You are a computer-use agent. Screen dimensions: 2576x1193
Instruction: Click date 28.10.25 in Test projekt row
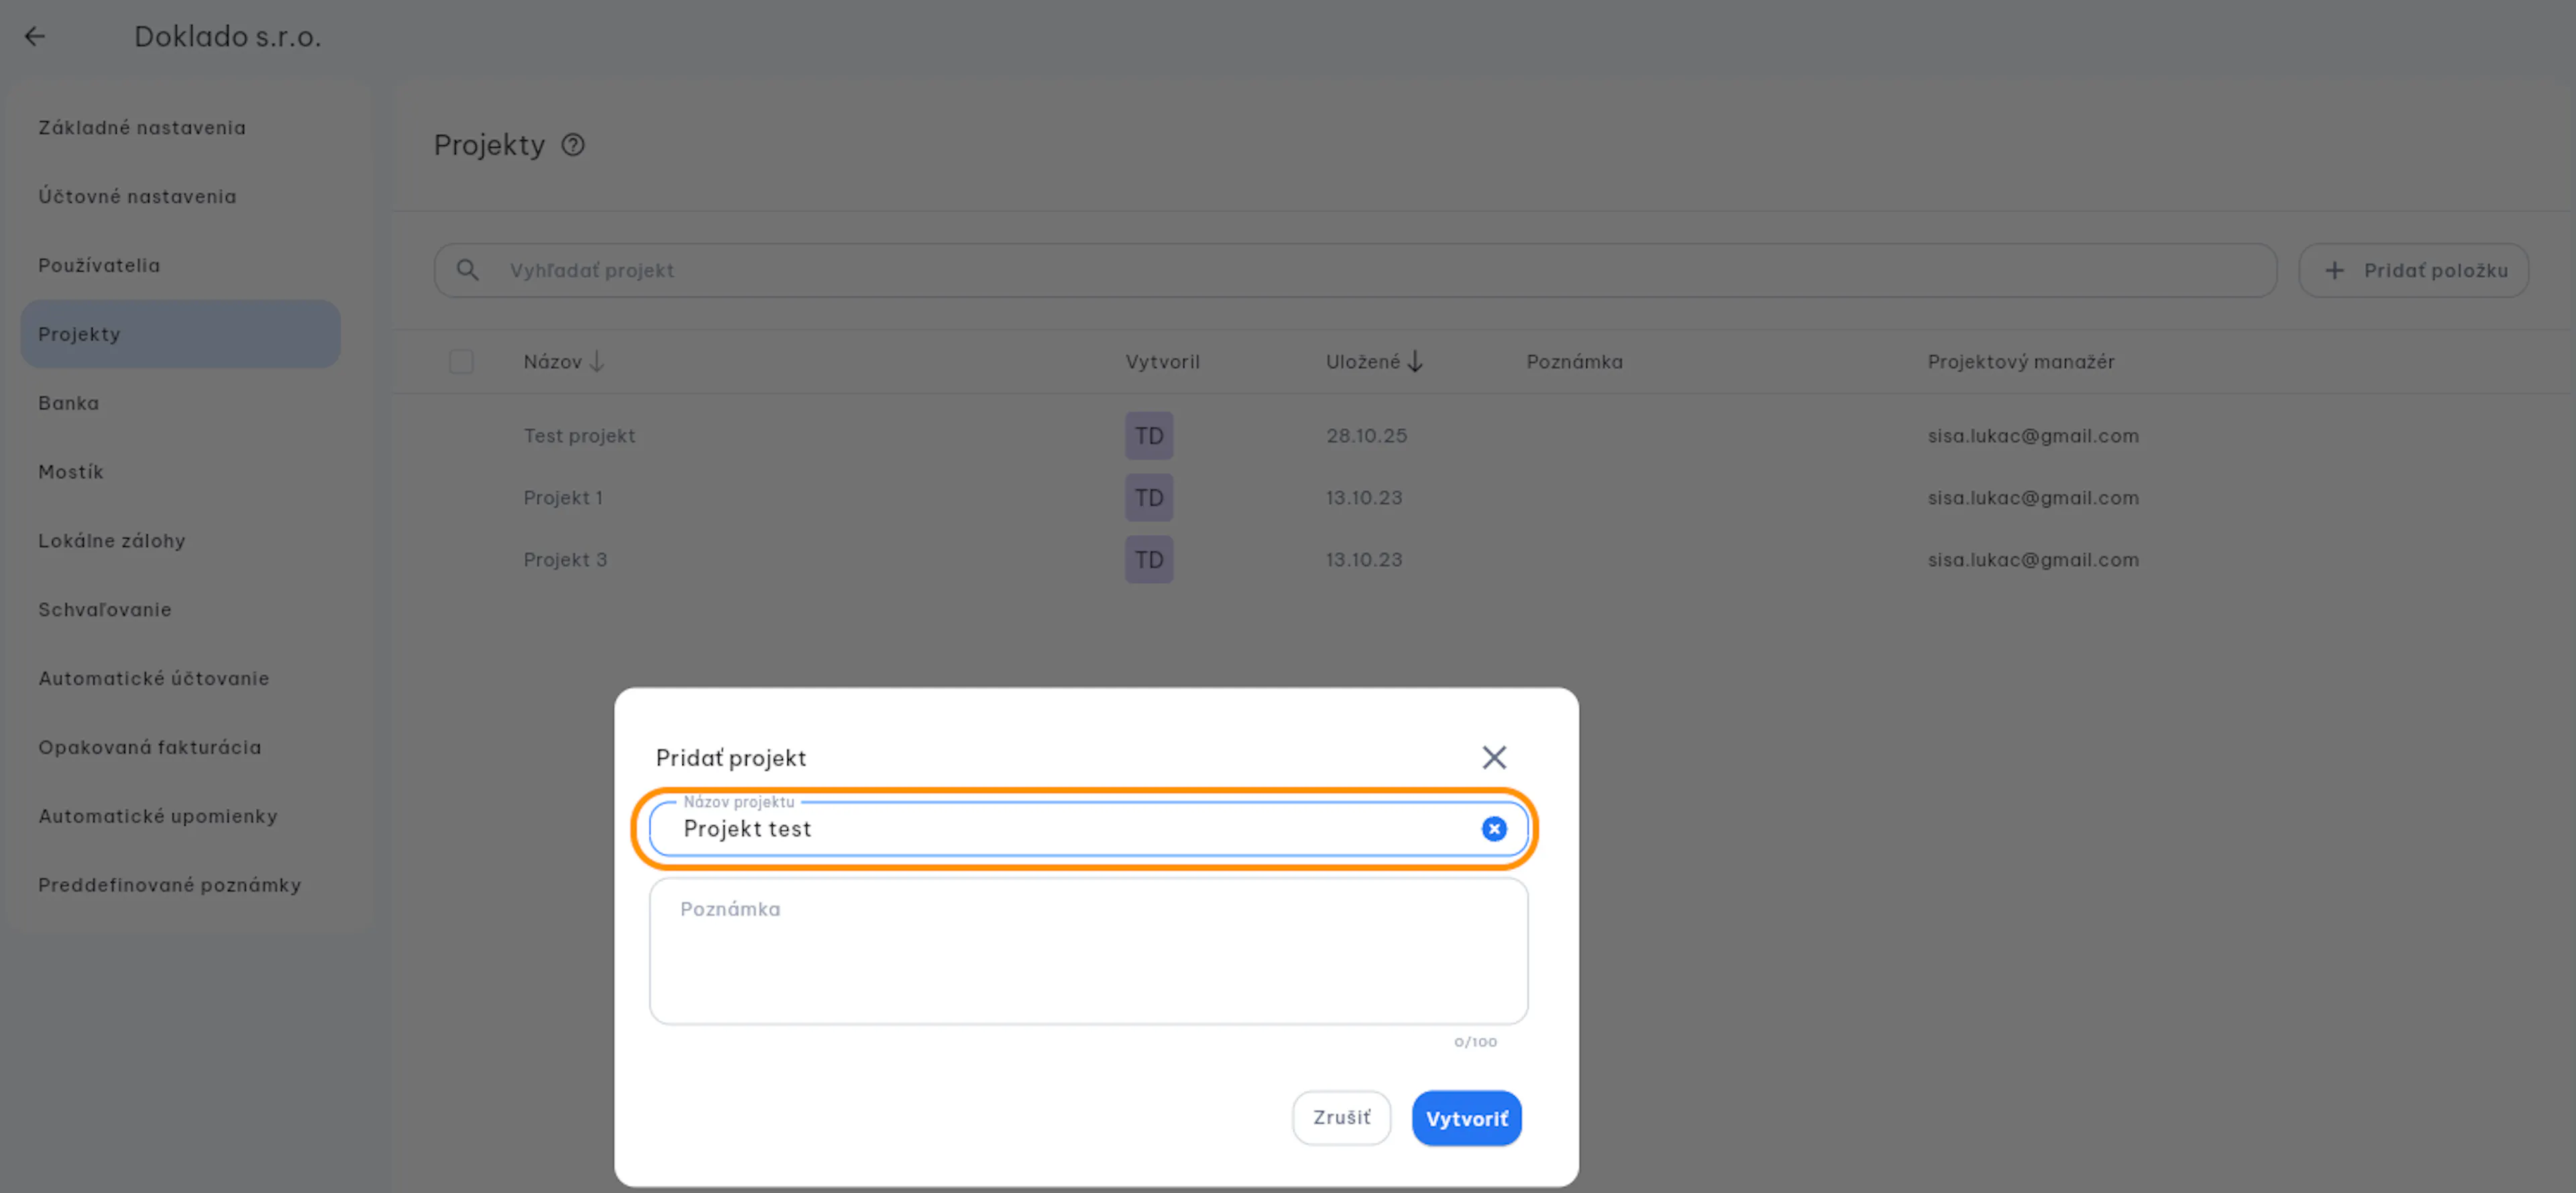1366,436
